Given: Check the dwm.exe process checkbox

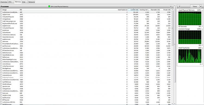Looking at the screenshot, I should click(1, 41).
